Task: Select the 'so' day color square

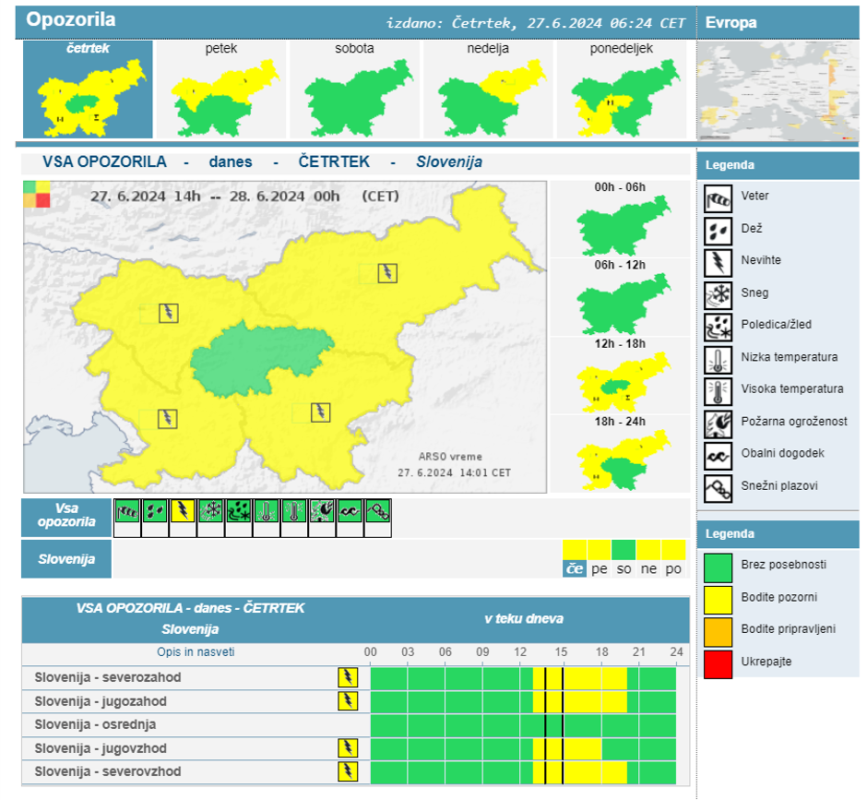Action: point(624,551)
